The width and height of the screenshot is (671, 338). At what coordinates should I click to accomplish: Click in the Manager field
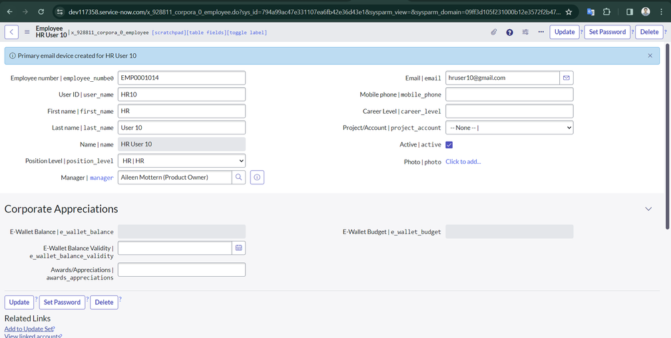[x=174, y=177]
